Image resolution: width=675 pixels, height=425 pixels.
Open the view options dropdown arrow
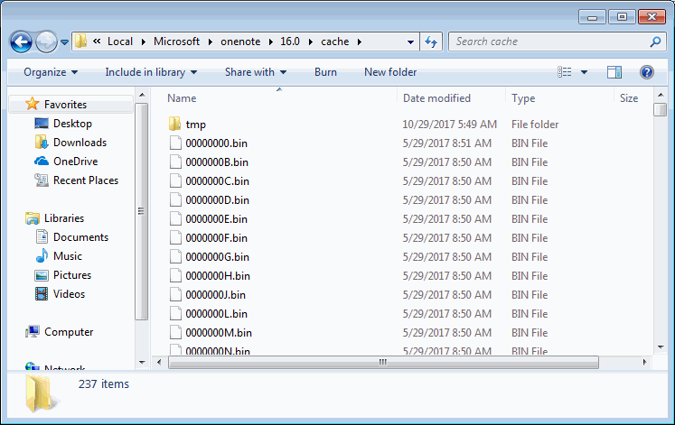[x=584, y=72]
